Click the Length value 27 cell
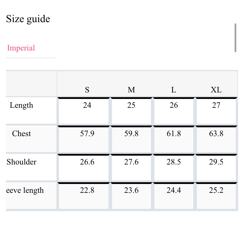Viewport: 244px width, 233px height. click(216, 111)
